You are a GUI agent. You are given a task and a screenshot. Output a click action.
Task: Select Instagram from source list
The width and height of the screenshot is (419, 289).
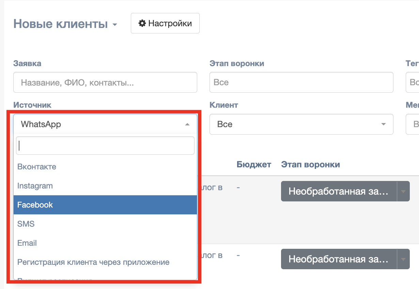[x=105, y=186]
